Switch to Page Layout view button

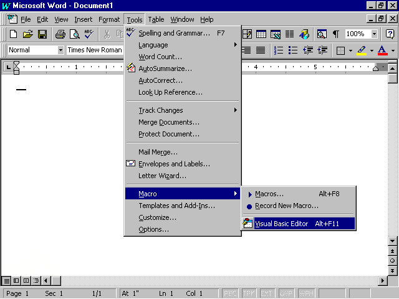coord(26,281)
